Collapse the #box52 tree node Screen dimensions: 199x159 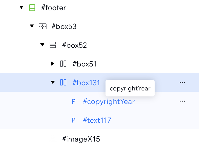42,45
